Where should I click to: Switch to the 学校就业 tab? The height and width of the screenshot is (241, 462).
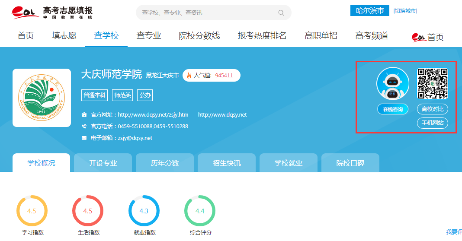(x=289, y=163)
